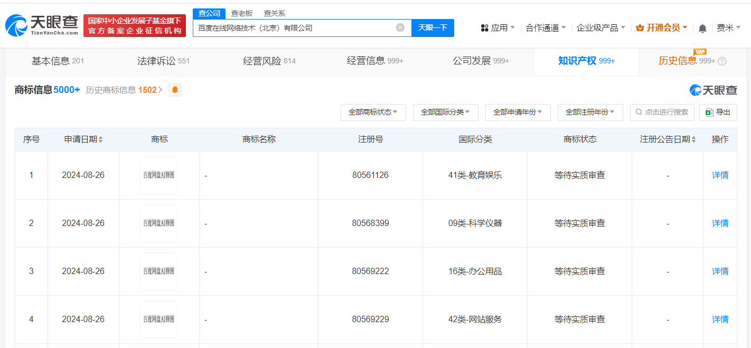Open 历史商标信息 1502 link
Image resolution: width=751 pixels, height=348 pixels.
coord(124,90)
